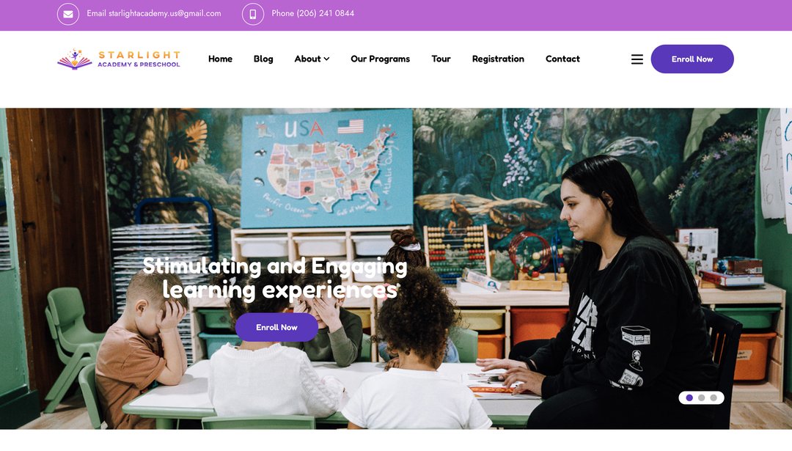Click the Starlight Academy logo
The image size is (792, 451).
[x=119, y=59]
